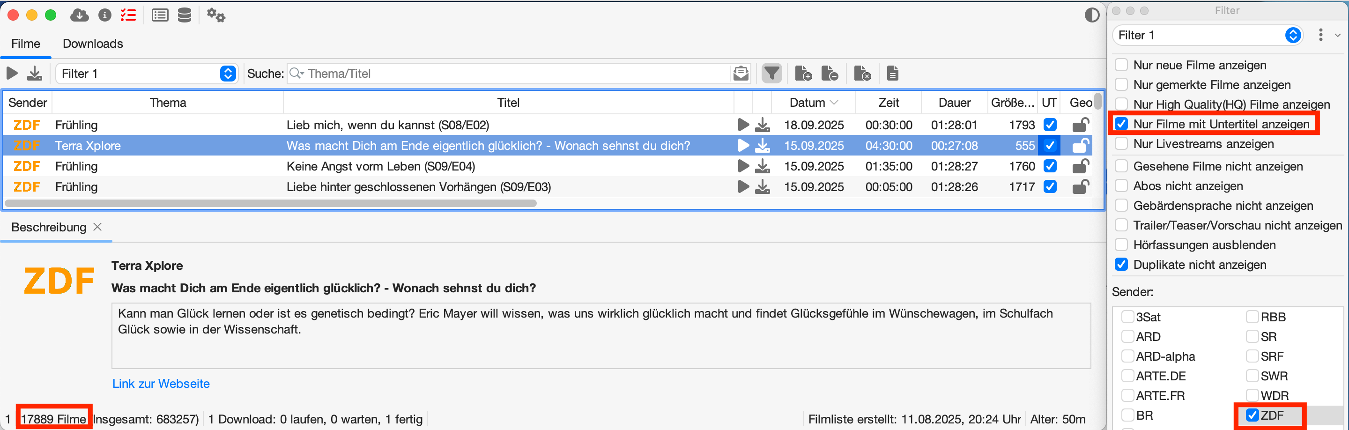
Task: Download 'Lieb mich, wenn du kannst' row
Action: [763, 125]
